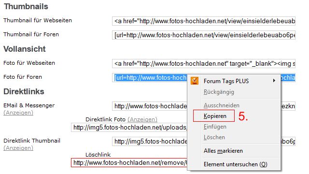
Task: Click the EMail & Messenger link field
Action: (x=150, y=106)
